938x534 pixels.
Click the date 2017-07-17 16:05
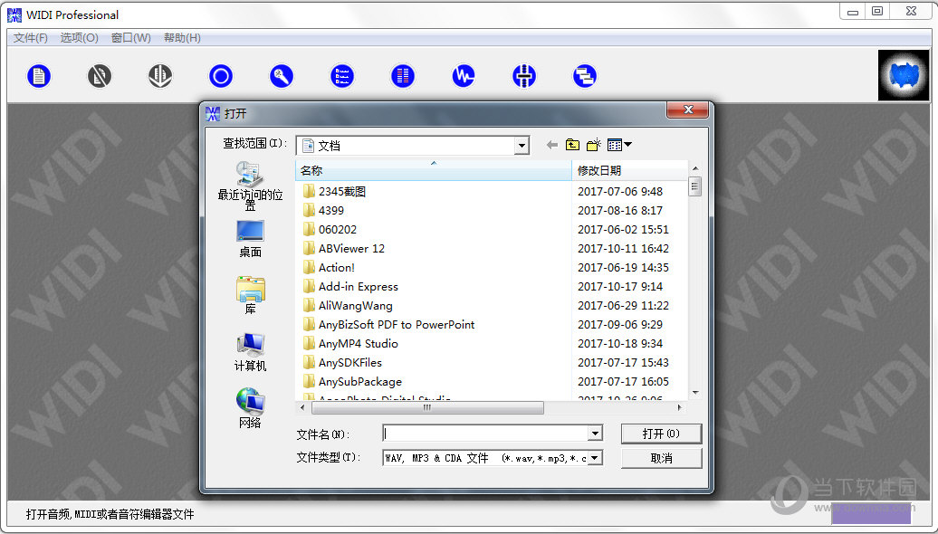pyautogui.click(x=623, y=382)
